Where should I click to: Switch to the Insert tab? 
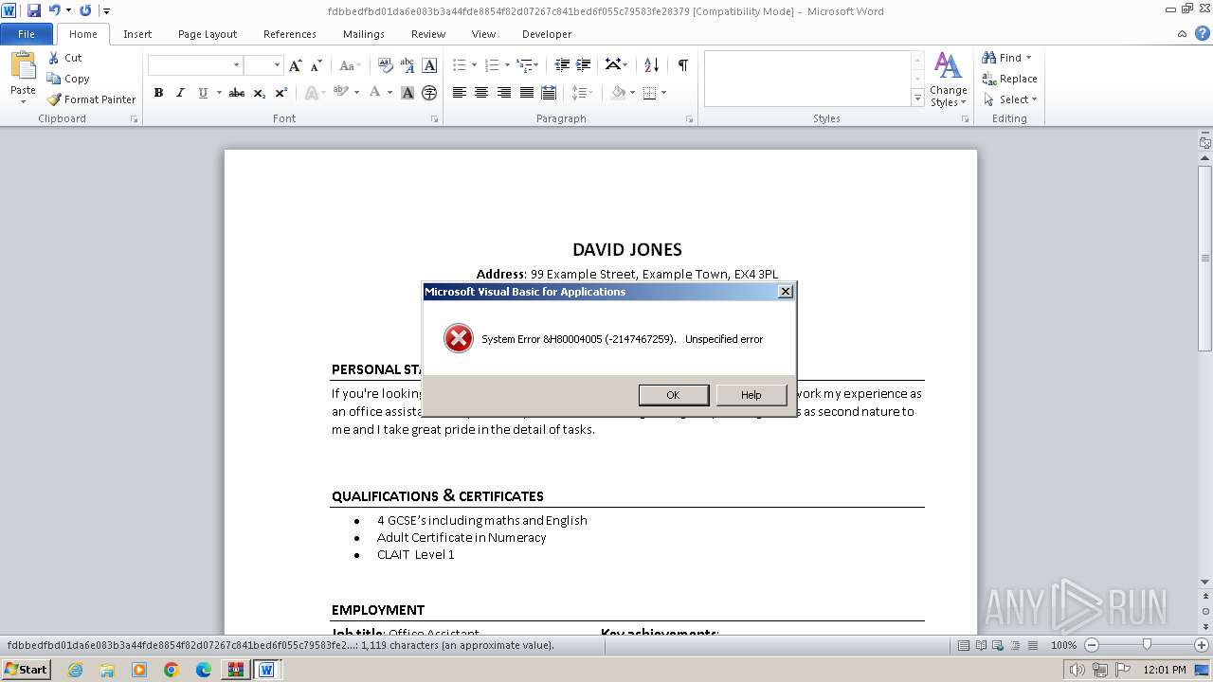coord(137,34)
